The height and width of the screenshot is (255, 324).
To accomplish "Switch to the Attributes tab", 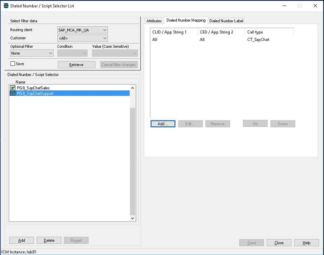I will click(x=154, y=21).
